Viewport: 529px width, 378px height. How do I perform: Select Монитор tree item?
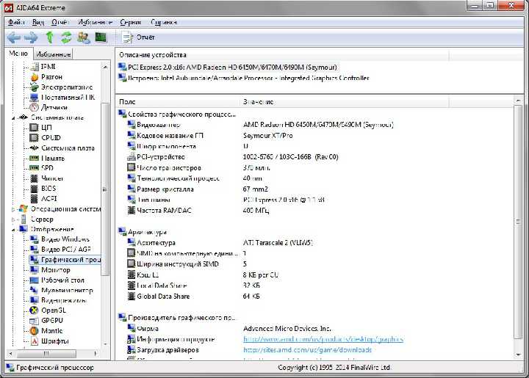[50, 270]
